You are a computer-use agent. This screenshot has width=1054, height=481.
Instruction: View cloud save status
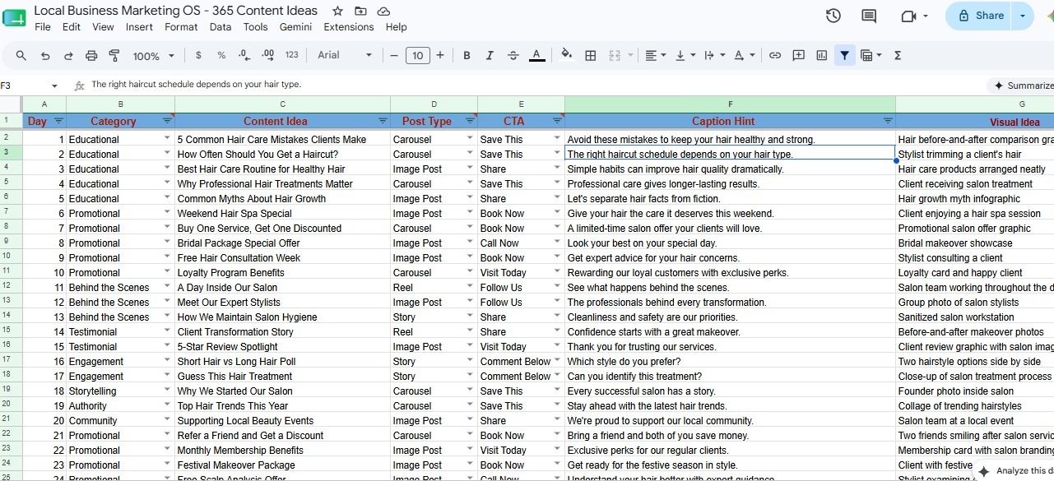coord(383,11)
